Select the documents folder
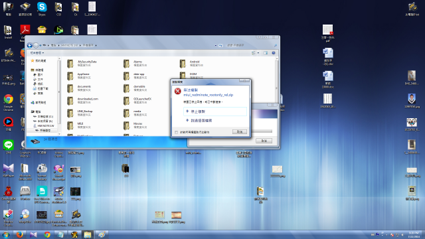This screenshot has width=425, height=239. click(80, 88)
